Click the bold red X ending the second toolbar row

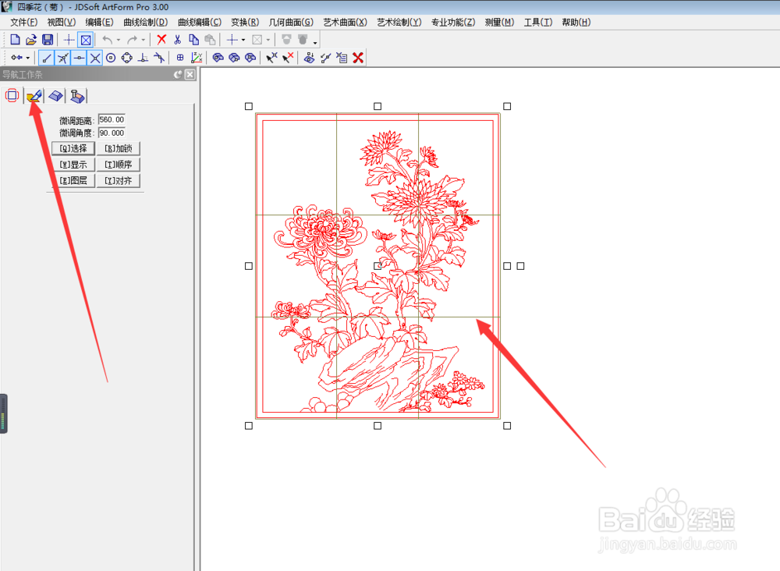tap(358, 58)
